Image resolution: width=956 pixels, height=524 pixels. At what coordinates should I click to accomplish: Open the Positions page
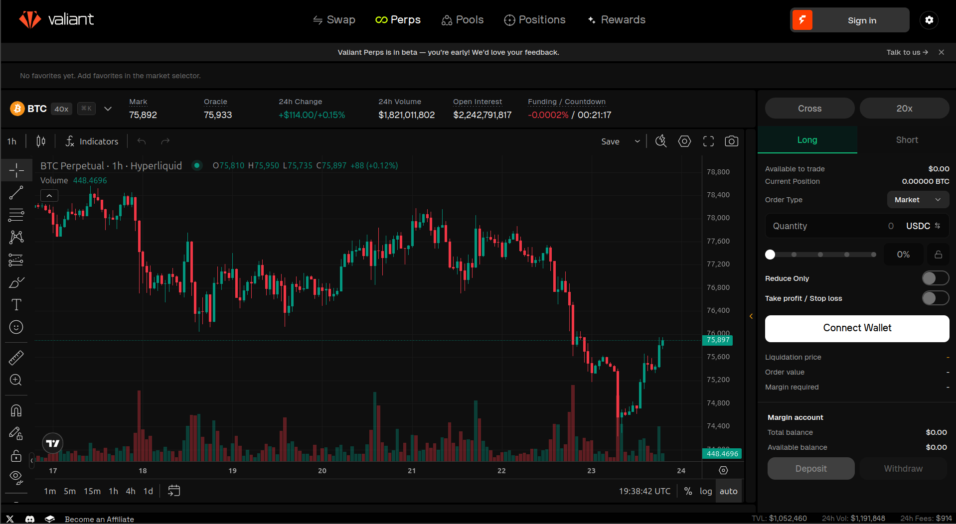point(535,20)
